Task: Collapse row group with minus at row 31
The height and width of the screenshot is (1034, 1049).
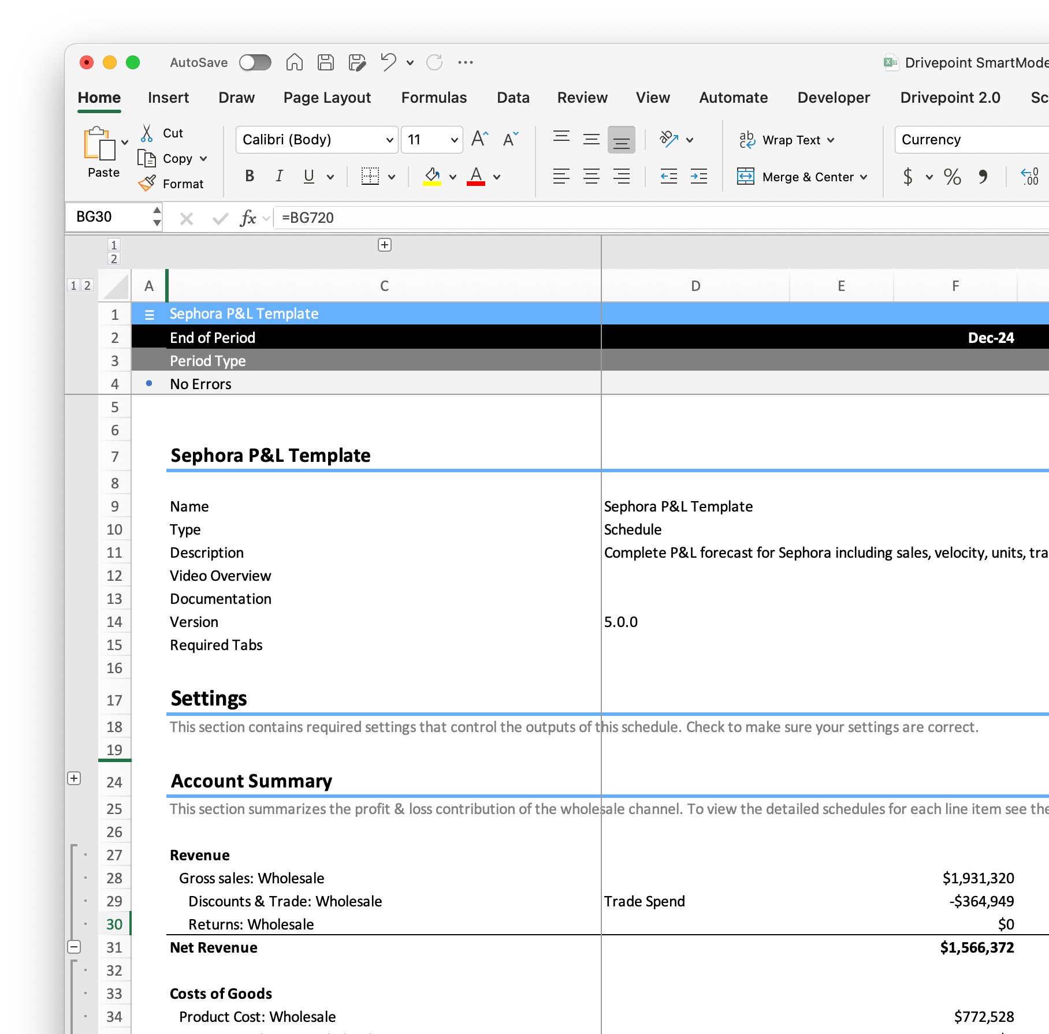Action: tap(74, 947)
